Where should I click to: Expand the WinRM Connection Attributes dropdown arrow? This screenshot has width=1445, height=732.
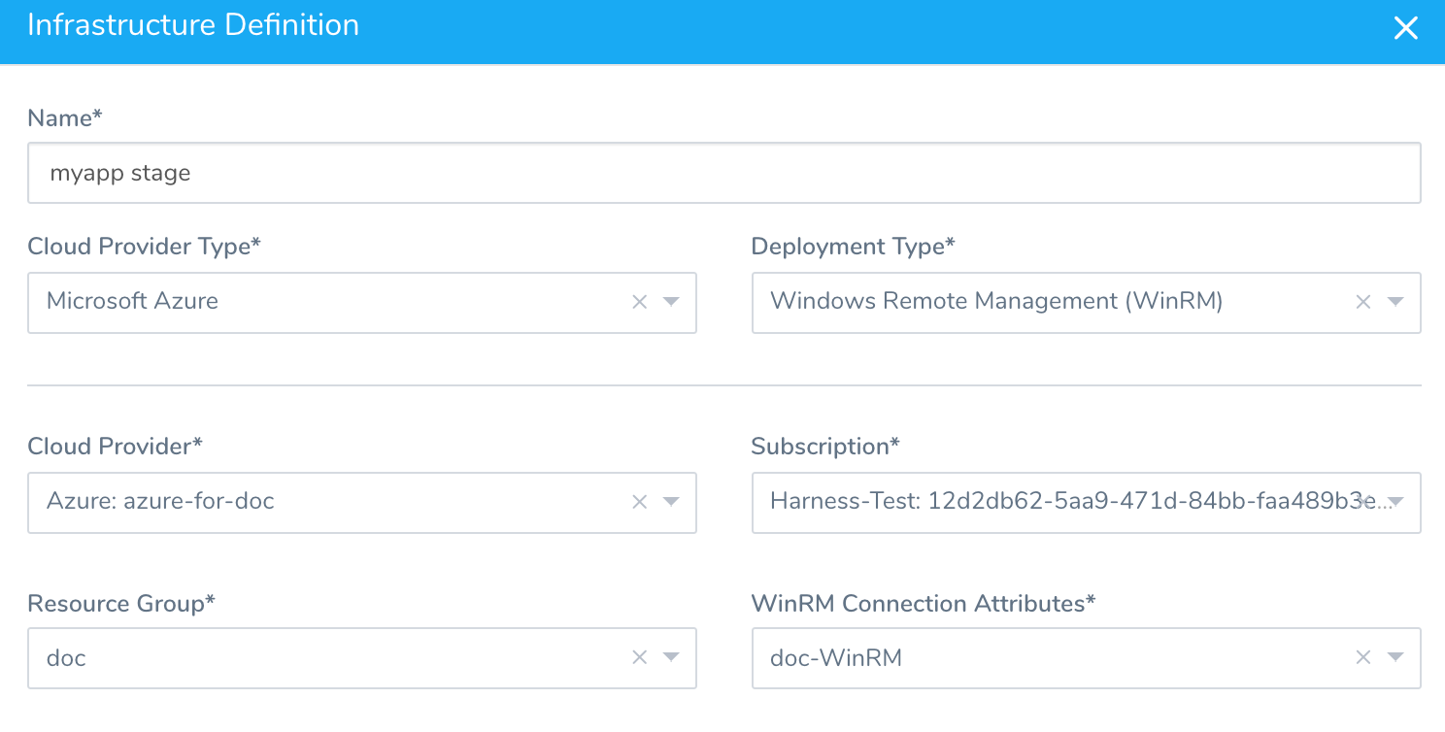tap(1395, 657)
